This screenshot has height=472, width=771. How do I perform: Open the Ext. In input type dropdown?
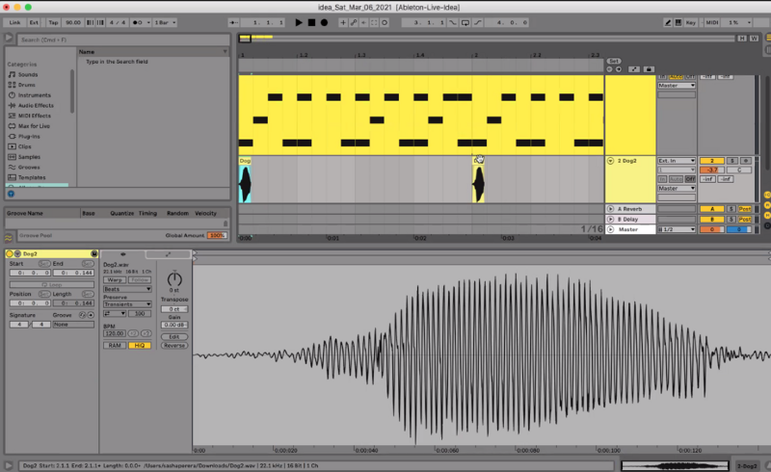pyautogui.click(x=676, y=161)
